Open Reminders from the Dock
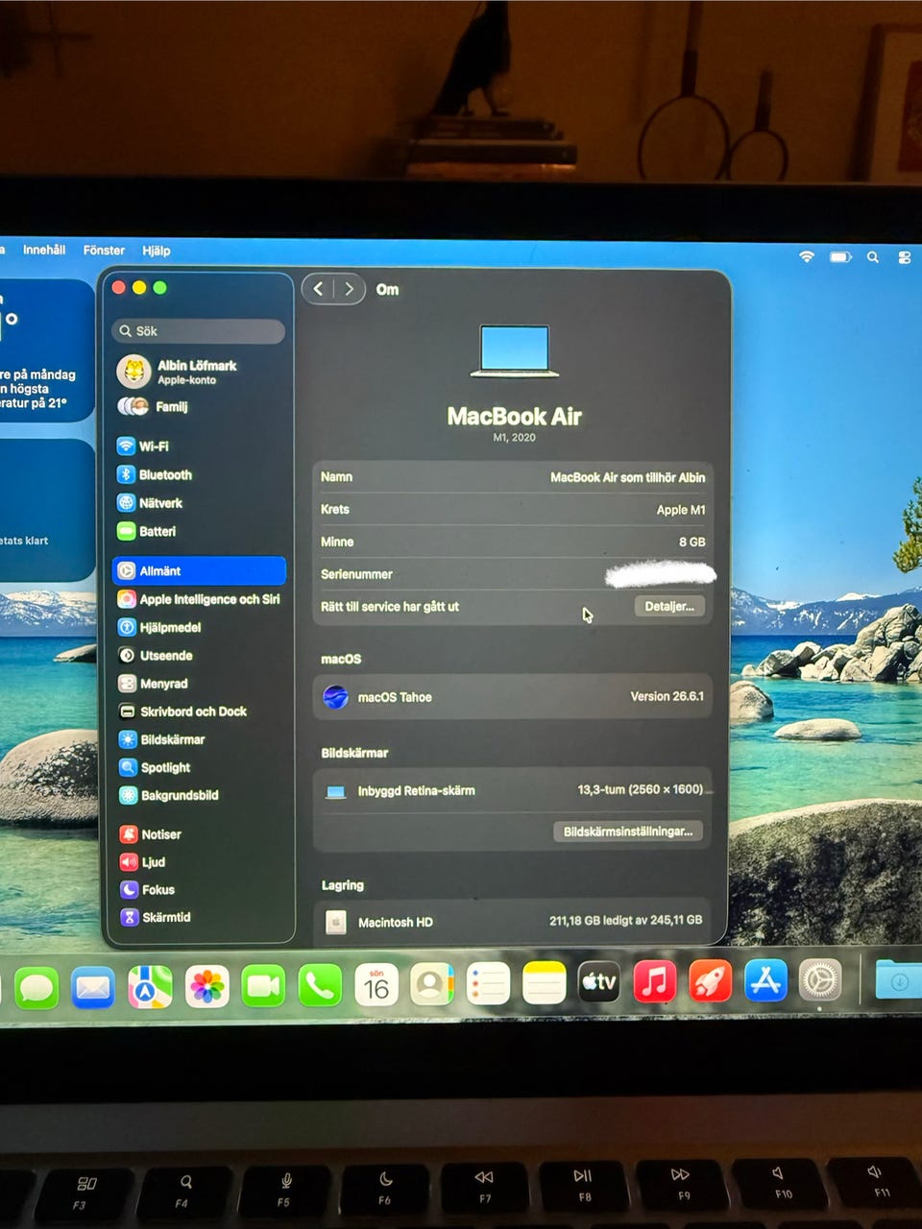Screen dimensions: 922x1229 click(x=488, y=984)
